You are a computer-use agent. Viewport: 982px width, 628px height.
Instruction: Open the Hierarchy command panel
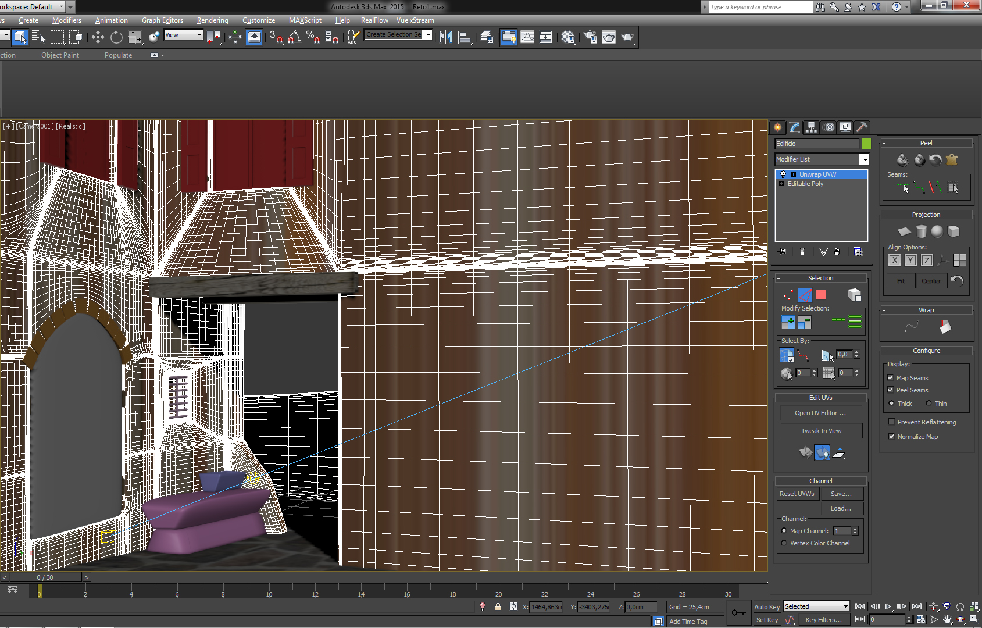812,127
